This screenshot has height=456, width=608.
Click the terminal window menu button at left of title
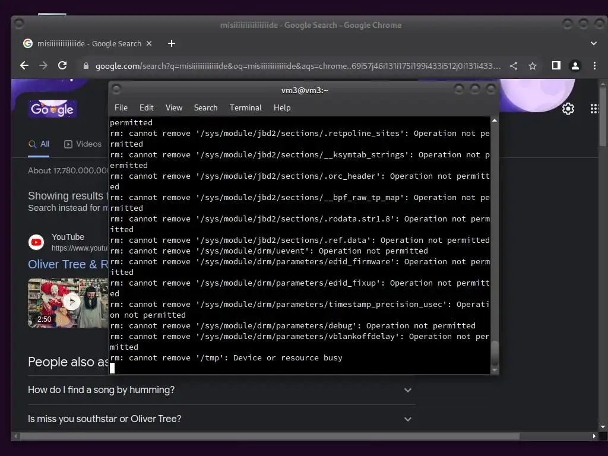coord(116,90)
